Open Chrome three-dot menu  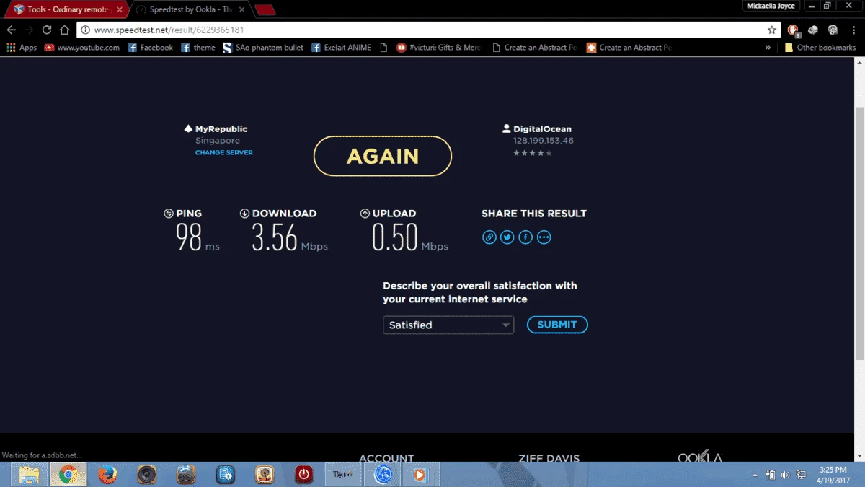click(853, 30)
